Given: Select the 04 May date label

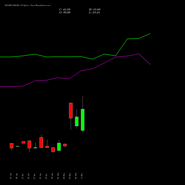Looking at the screenshot, I should point(58,176).
